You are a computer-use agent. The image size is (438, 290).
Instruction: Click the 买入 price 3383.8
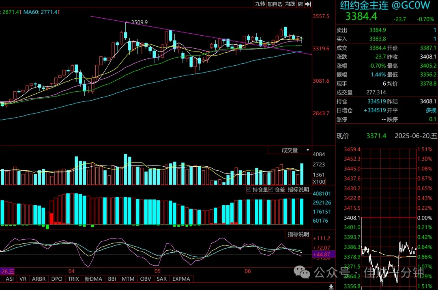tap(378, 39)
